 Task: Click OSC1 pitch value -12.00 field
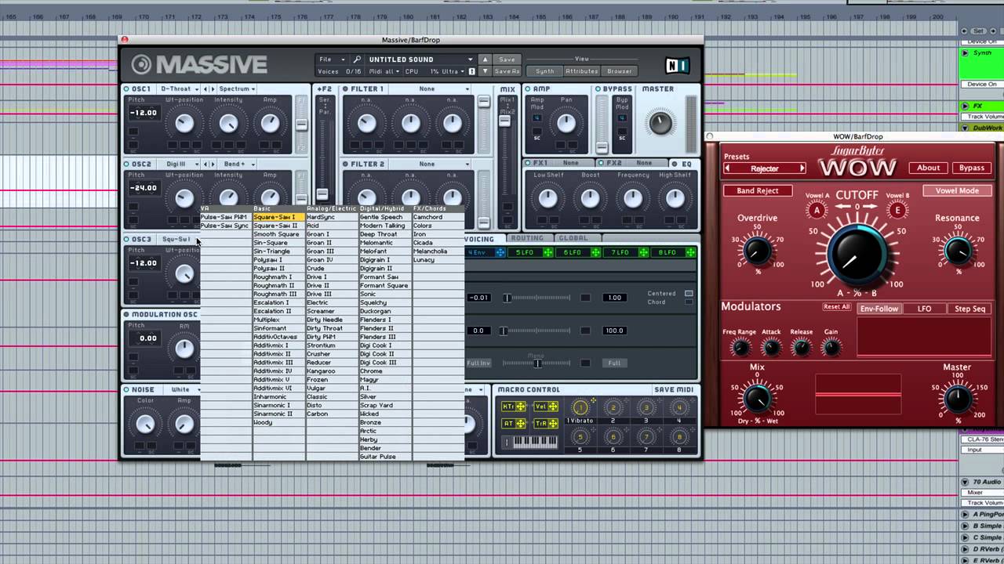(x=144, y=112)
